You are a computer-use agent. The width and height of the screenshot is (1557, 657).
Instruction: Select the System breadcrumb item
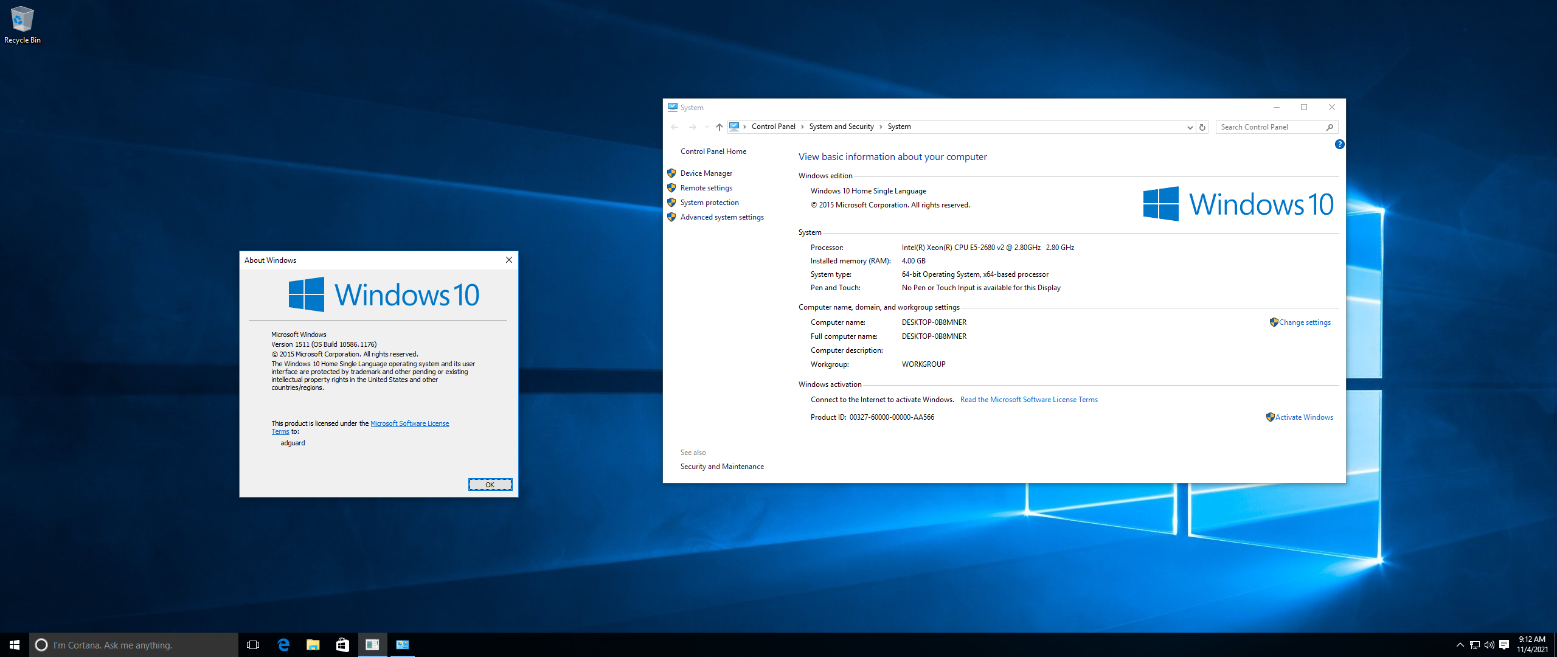(x=899, y=127)
